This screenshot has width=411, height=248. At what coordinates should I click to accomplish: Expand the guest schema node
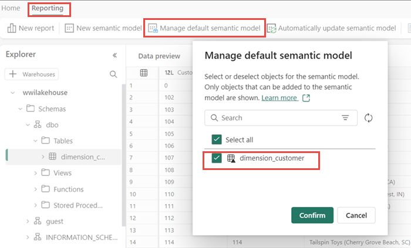(28, 222)
